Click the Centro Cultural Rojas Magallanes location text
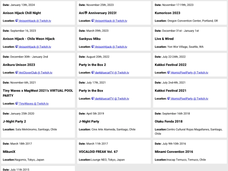Viewport: 228px width, 171px height. click(189, 131)
